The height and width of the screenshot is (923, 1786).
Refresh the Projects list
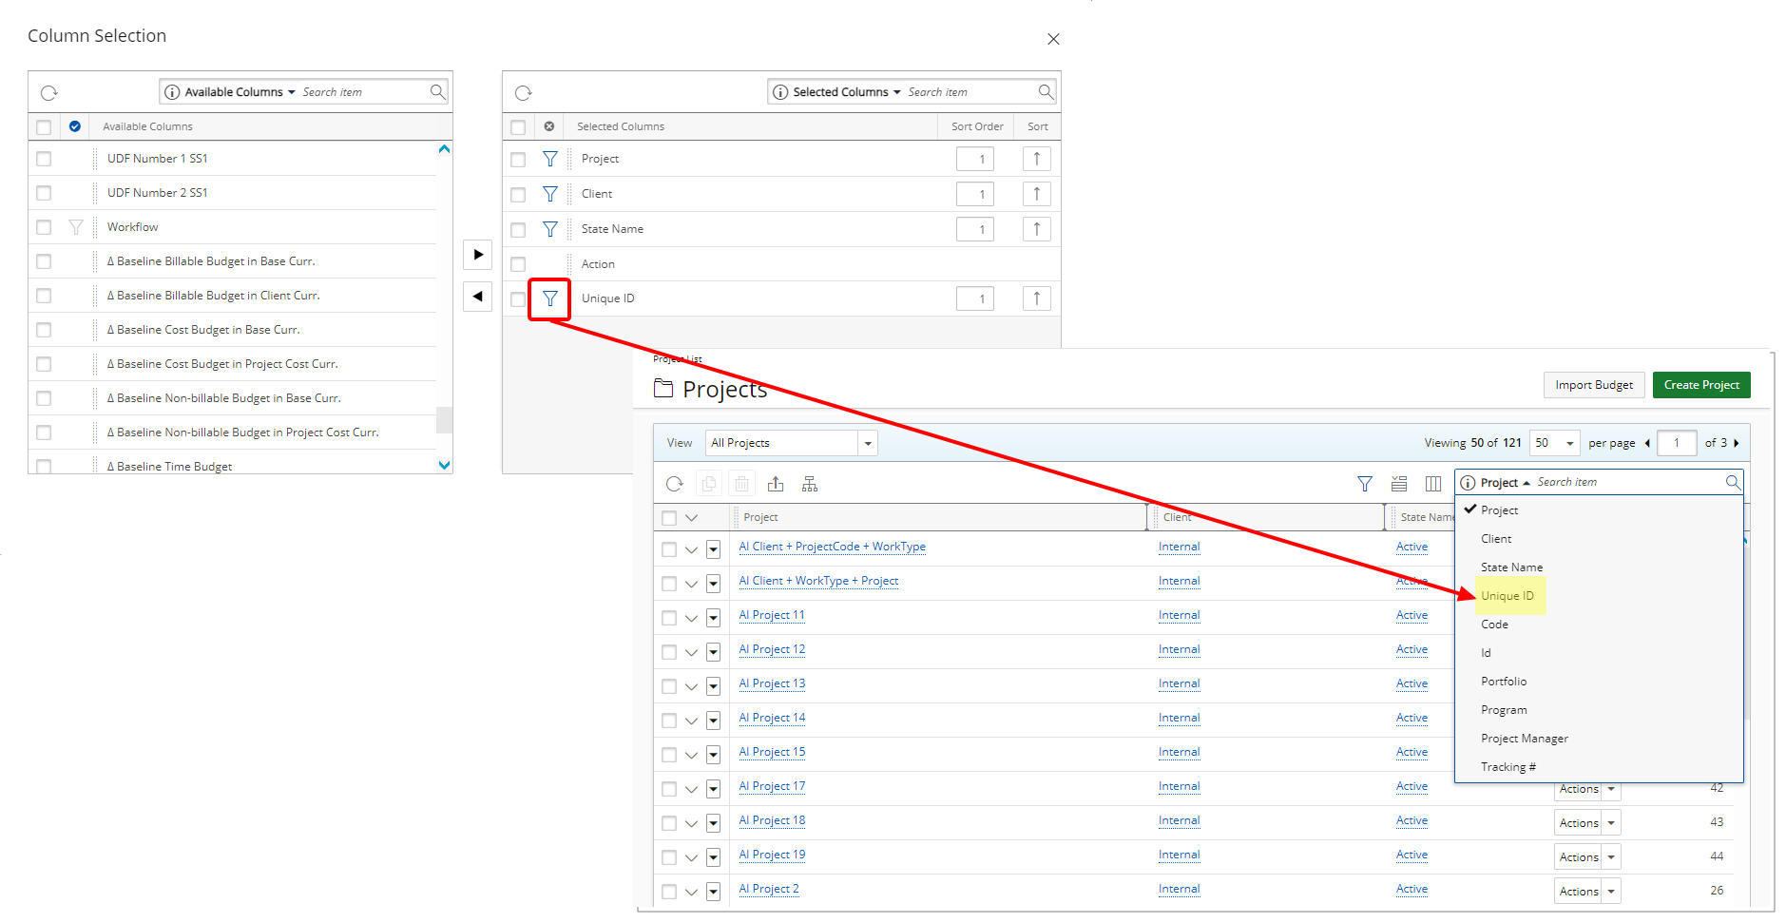click(x=675, y=484)
